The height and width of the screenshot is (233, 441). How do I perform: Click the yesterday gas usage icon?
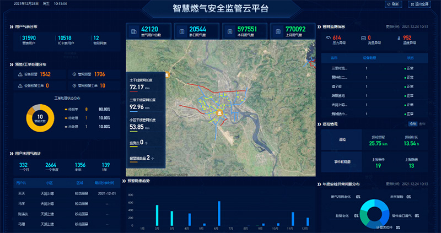coord(182,31)
